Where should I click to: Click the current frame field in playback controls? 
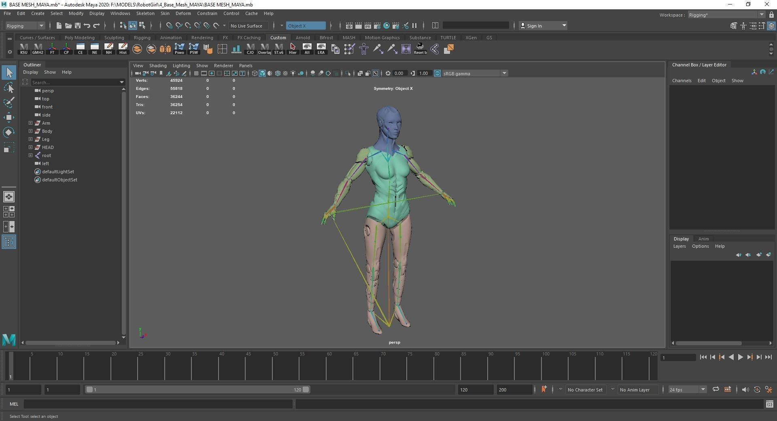coord(677,357)
